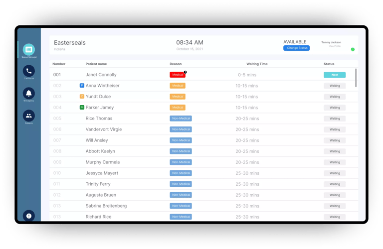Select patient Murphy Carmela
383x249 pixels.
[x=103, y=162]
